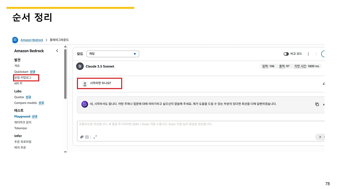The image size is (337, 189).
Task: Collapse the Amazon Bedrock sidebar with the chevron
Action: 57,51
